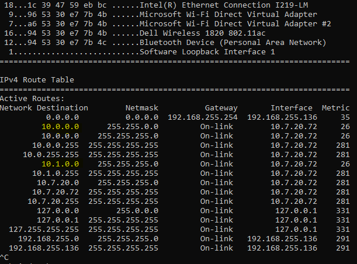357x264 pixels.
Task: Click the Metric column header
Action: [x=335, y=108]
